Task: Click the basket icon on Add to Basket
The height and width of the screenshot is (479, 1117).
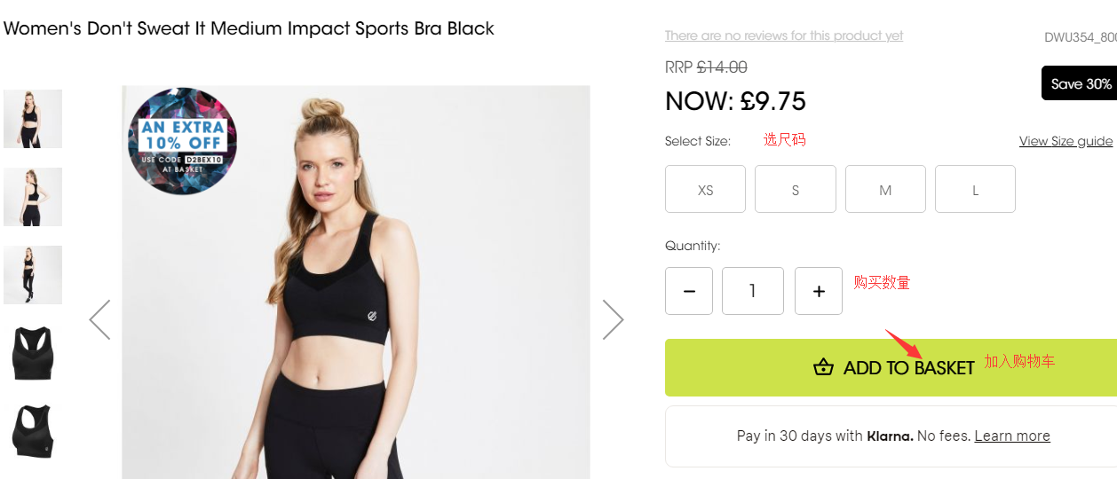Action: 824,368
